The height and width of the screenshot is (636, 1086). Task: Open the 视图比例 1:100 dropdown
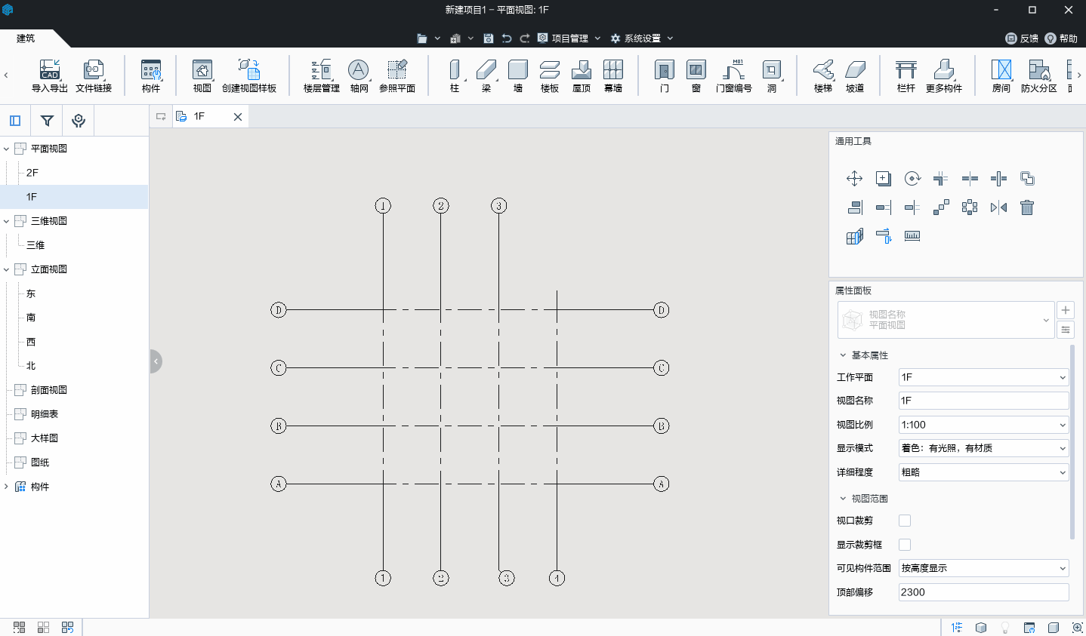click(983, 425)
